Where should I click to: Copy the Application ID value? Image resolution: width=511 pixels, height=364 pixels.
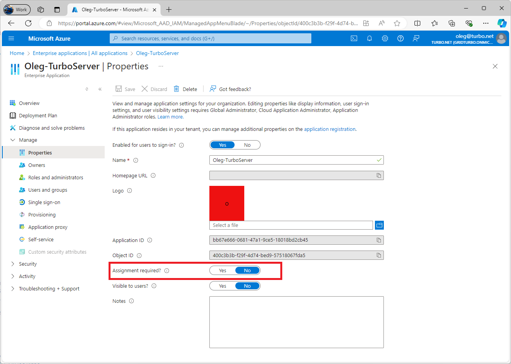click(379, 240)
